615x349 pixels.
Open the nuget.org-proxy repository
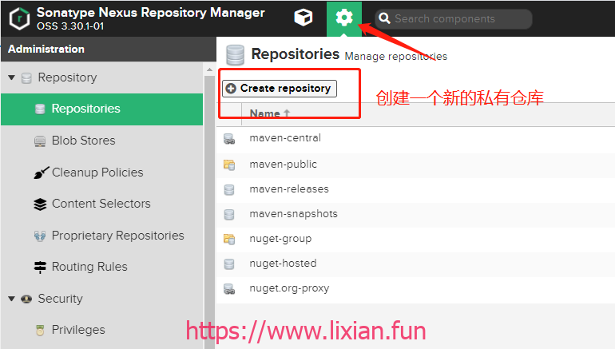pos(289,288)
